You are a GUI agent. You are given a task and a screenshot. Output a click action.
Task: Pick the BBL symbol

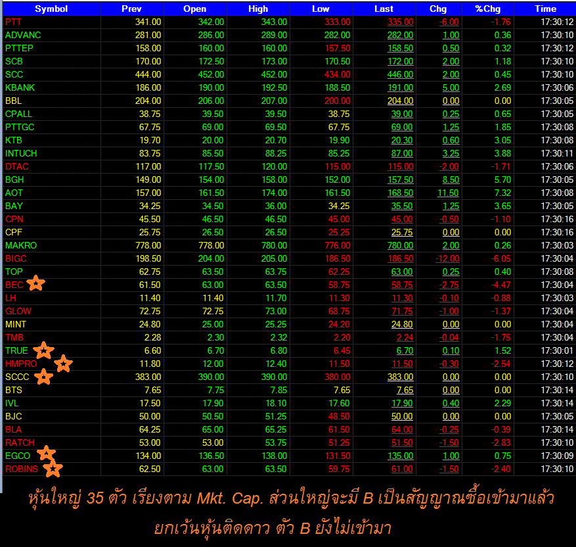(x=14, y=101)
